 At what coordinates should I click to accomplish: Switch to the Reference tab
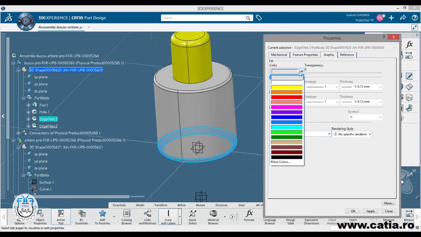click(347, 55)
